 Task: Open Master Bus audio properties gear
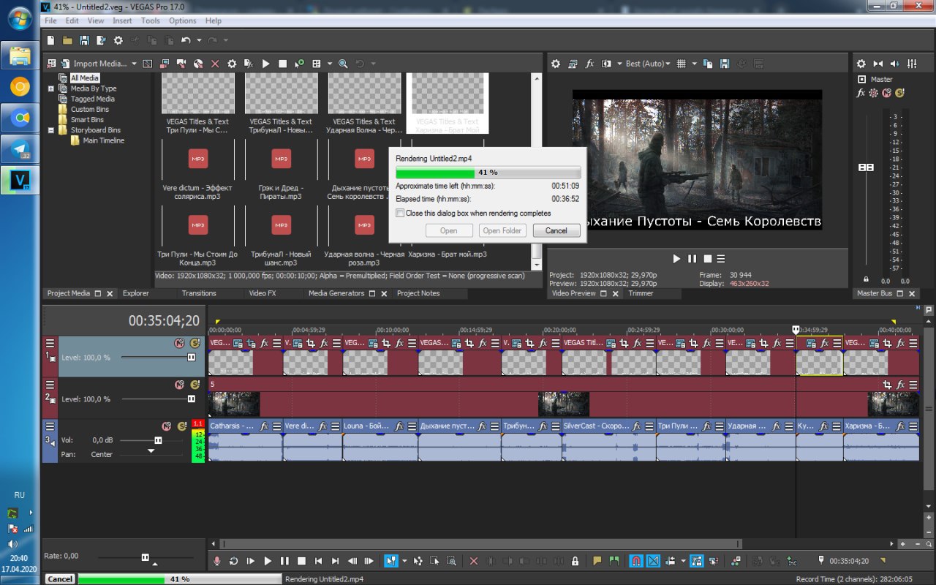tap(861, 64)
